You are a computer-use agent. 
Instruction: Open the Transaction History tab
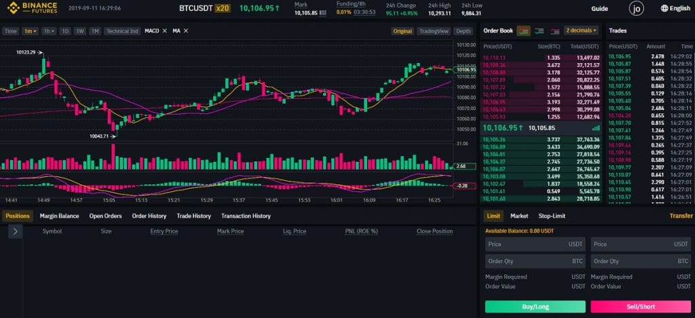click(246, 216)
